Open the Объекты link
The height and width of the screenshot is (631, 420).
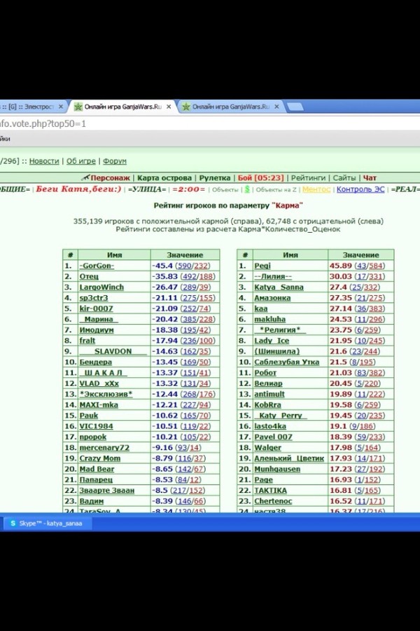point(225,189)
